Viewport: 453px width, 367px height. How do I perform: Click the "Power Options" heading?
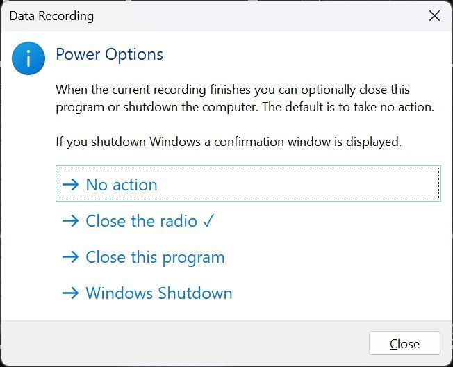click(x=109, y=54)
